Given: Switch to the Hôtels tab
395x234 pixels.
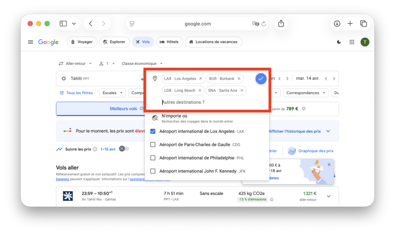Looking at the screenshot, I should [x=170, y=42].
